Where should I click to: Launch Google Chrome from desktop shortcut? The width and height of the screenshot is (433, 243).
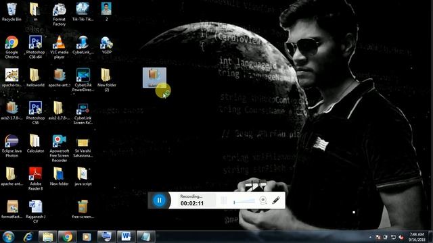tap(12, 47)
